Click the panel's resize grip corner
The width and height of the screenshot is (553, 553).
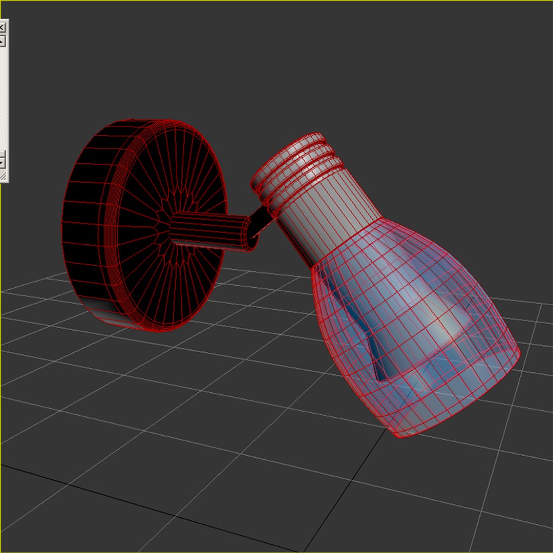click(x=3, y=175)
